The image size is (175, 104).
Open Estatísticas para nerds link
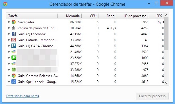(x=23, y=96)
